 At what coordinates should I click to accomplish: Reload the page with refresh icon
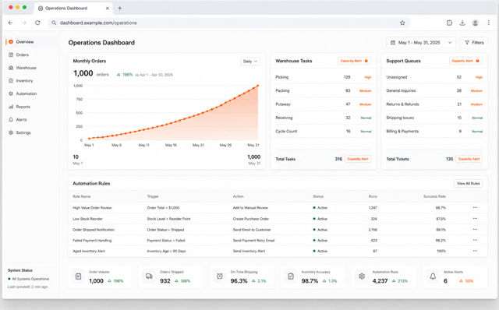37,23
